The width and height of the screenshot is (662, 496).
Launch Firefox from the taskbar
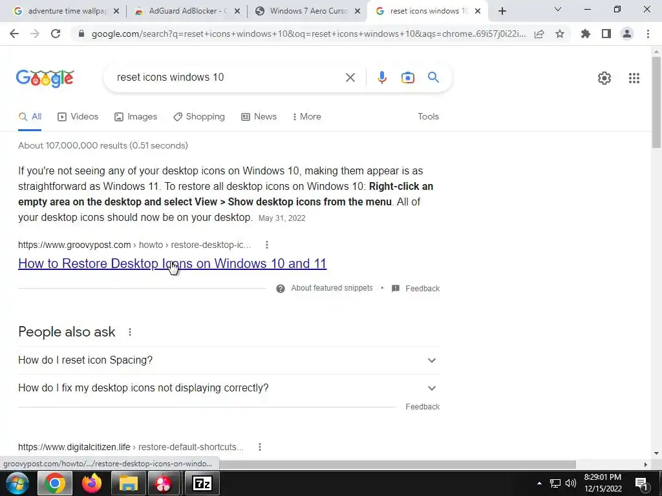point(92,483)
